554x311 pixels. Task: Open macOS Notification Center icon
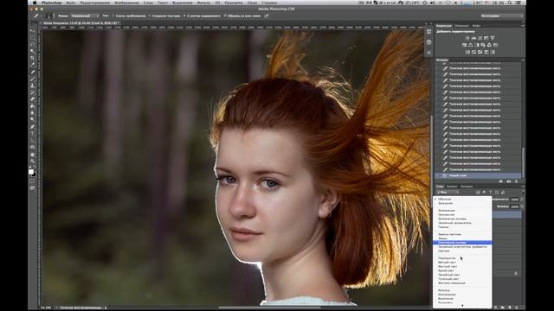tap(519, 3)
